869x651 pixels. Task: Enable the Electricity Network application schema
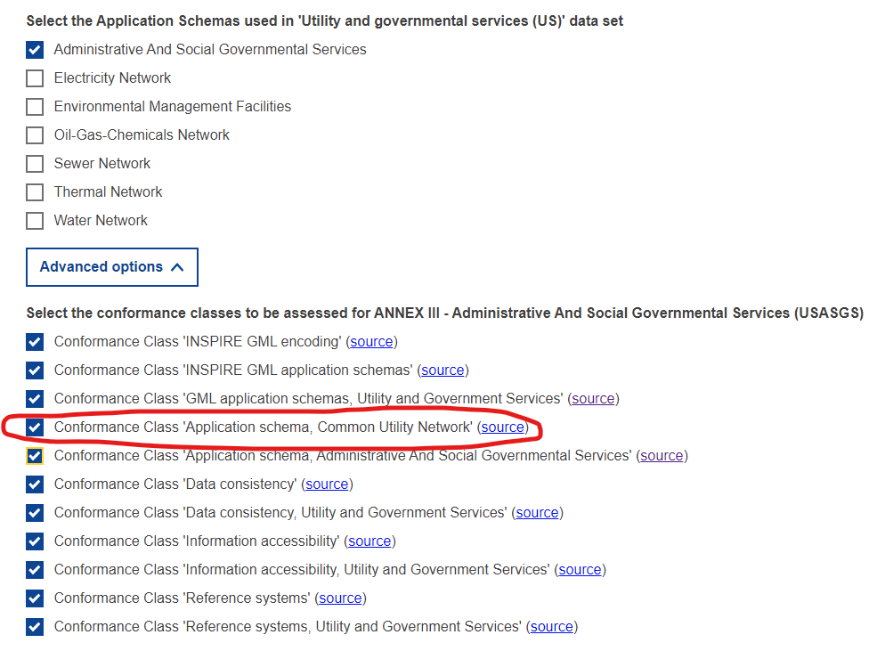(x=34, y=78)
